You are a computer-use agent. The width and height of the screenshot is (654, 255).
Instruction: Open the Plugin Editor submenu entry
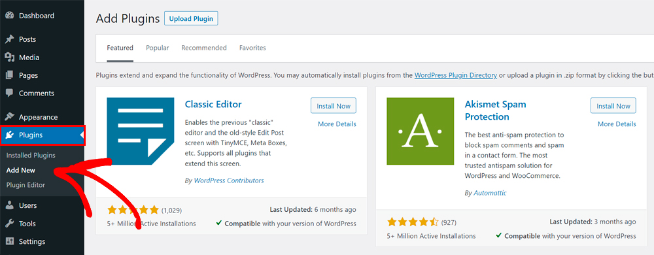(x=26, y=185)
